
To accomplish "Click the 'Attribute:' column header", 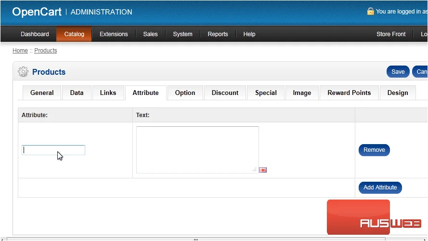I will (35, 115).
